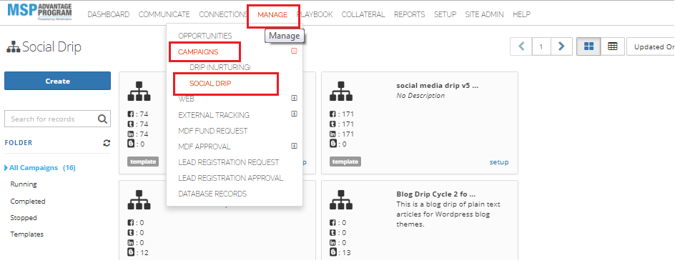This screenshot has width=675, height=263.
Task: Switch to grid card view
Action: click(588, 46)
